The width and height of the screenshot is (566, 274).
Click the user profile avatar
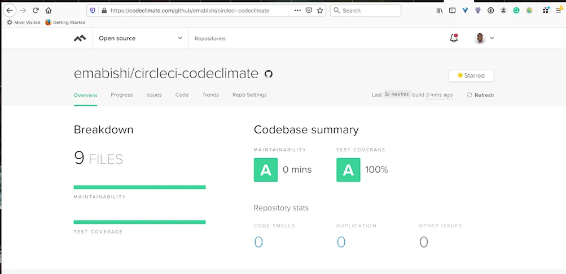[480, 38]
